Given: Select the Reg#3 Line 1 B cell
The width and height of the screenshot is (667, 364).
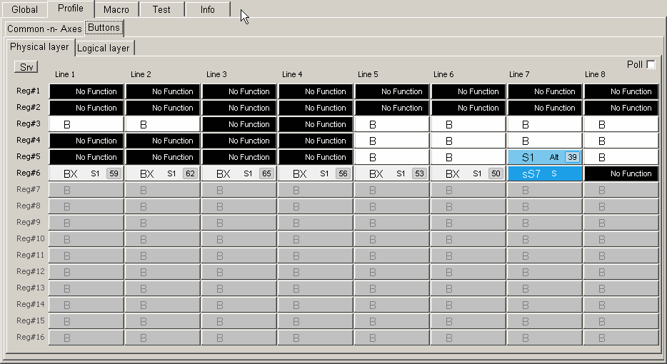Looking at the screenshot, I should 86,124.
